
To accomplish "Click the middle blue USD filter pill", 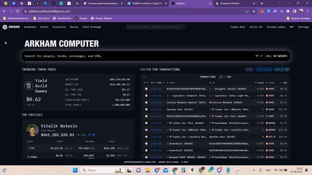I will point(264,70).
